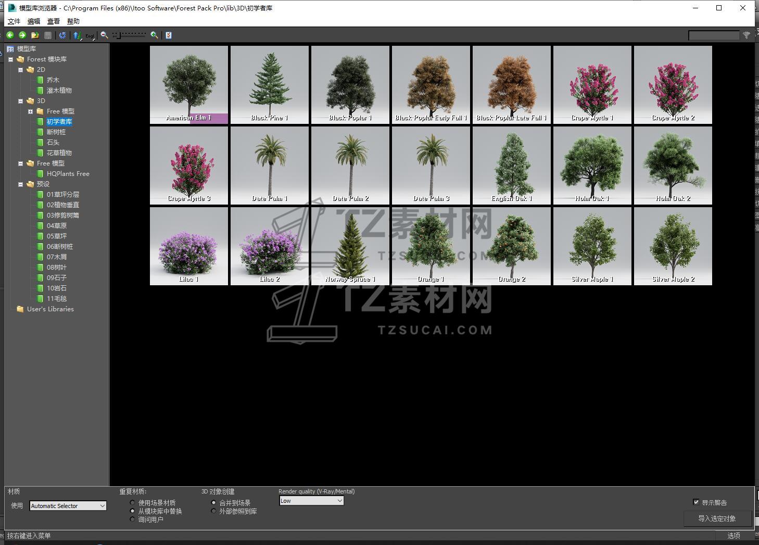Image resolution: width=759 pixels, height=545 pixels.
Task: Open the 查看 menu
Action: pyautogui.click(x=54, y=21)
